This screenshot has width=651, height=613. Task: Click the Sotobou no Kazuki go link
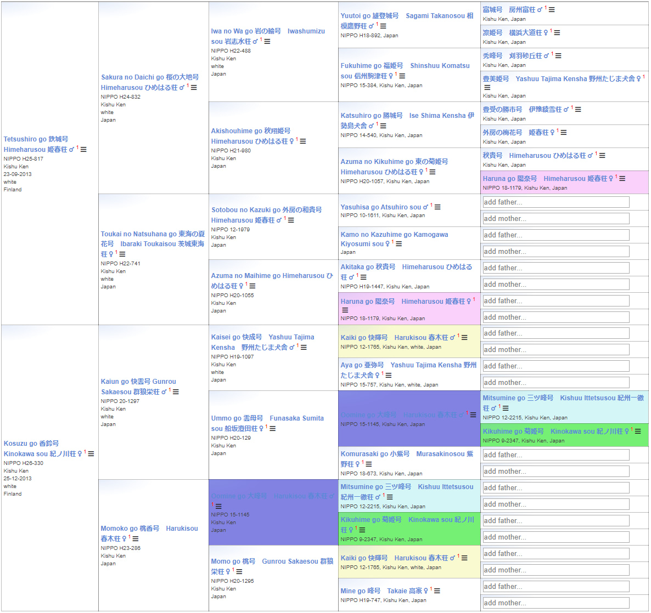(266, 210)
